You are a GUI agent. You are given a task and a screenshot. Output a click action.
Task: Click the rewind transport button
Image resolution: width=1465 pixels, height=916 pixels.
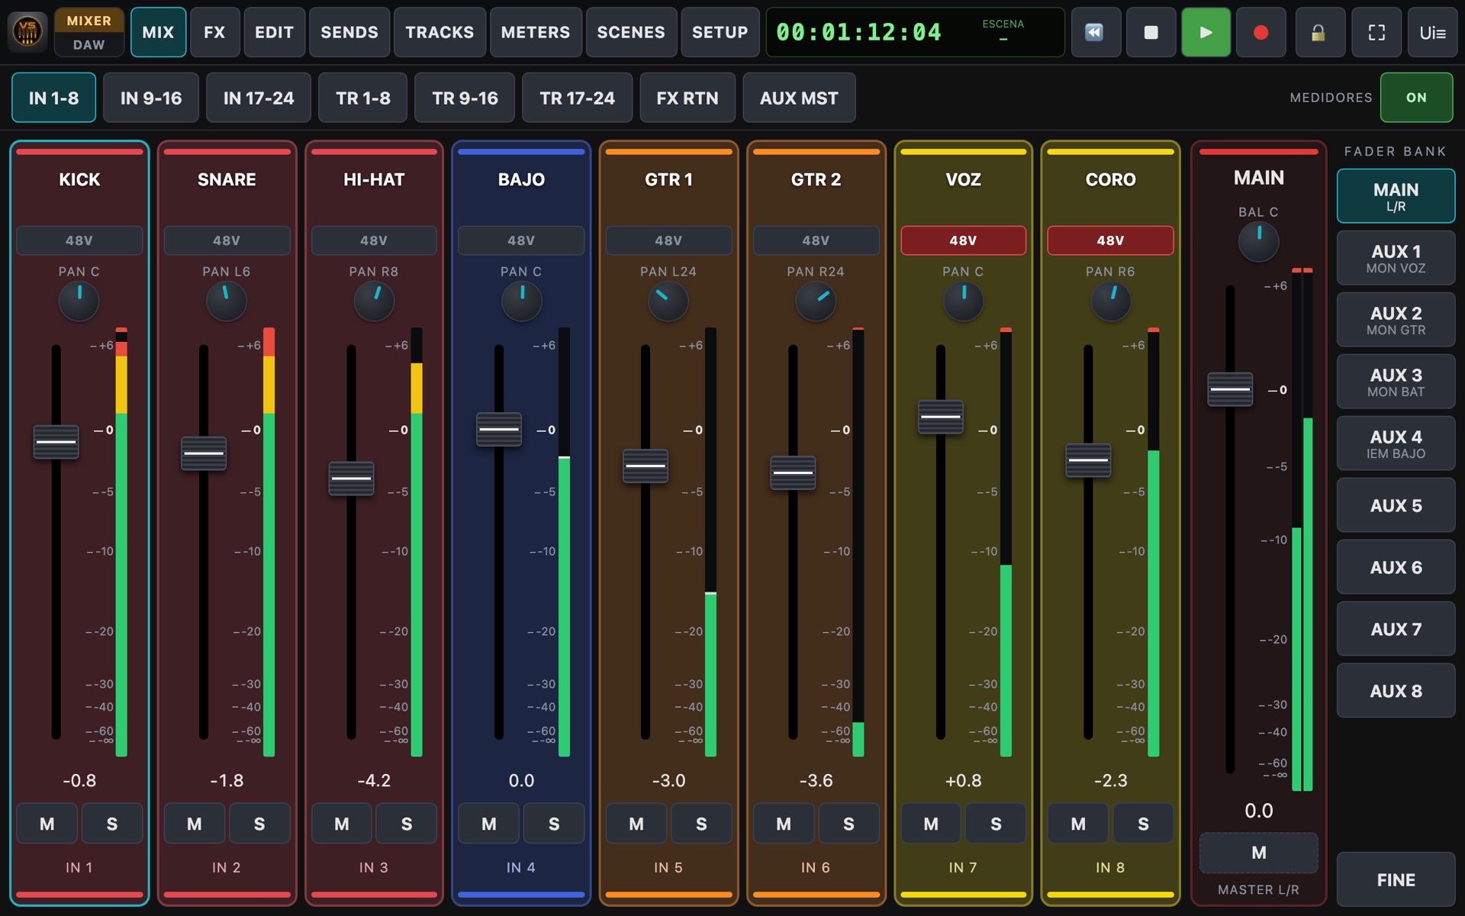click(1095, 32)
